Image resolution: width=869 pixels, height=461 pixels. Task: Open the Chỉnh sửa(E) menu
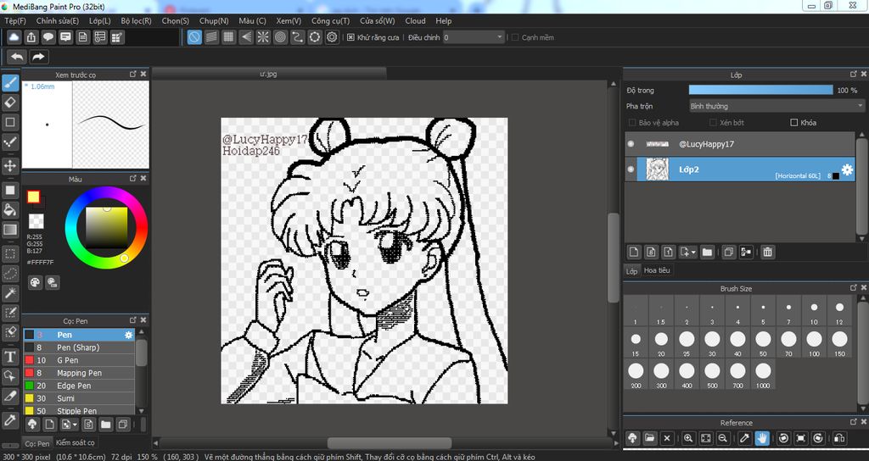[57, 21]
